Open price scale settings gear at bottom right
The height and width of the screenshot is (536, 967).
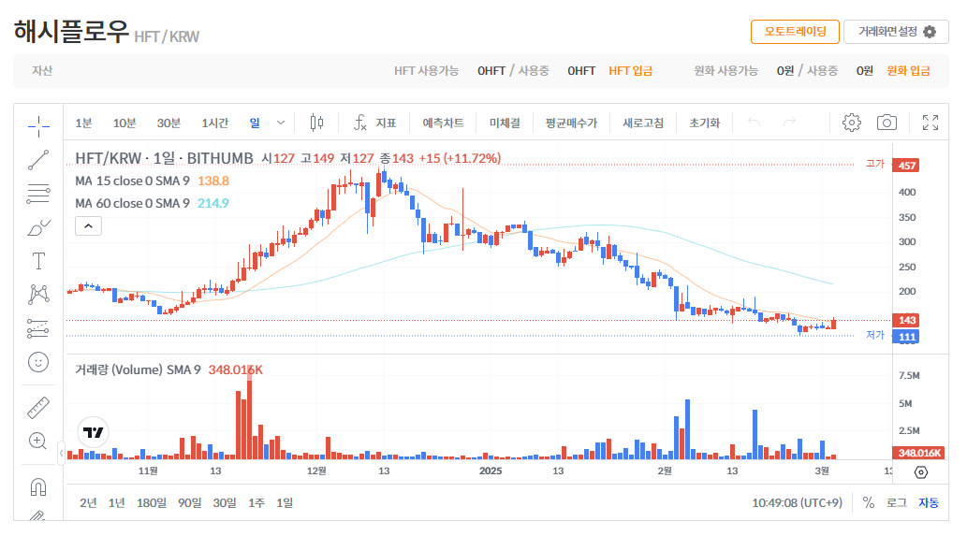(x=921, y=472)
